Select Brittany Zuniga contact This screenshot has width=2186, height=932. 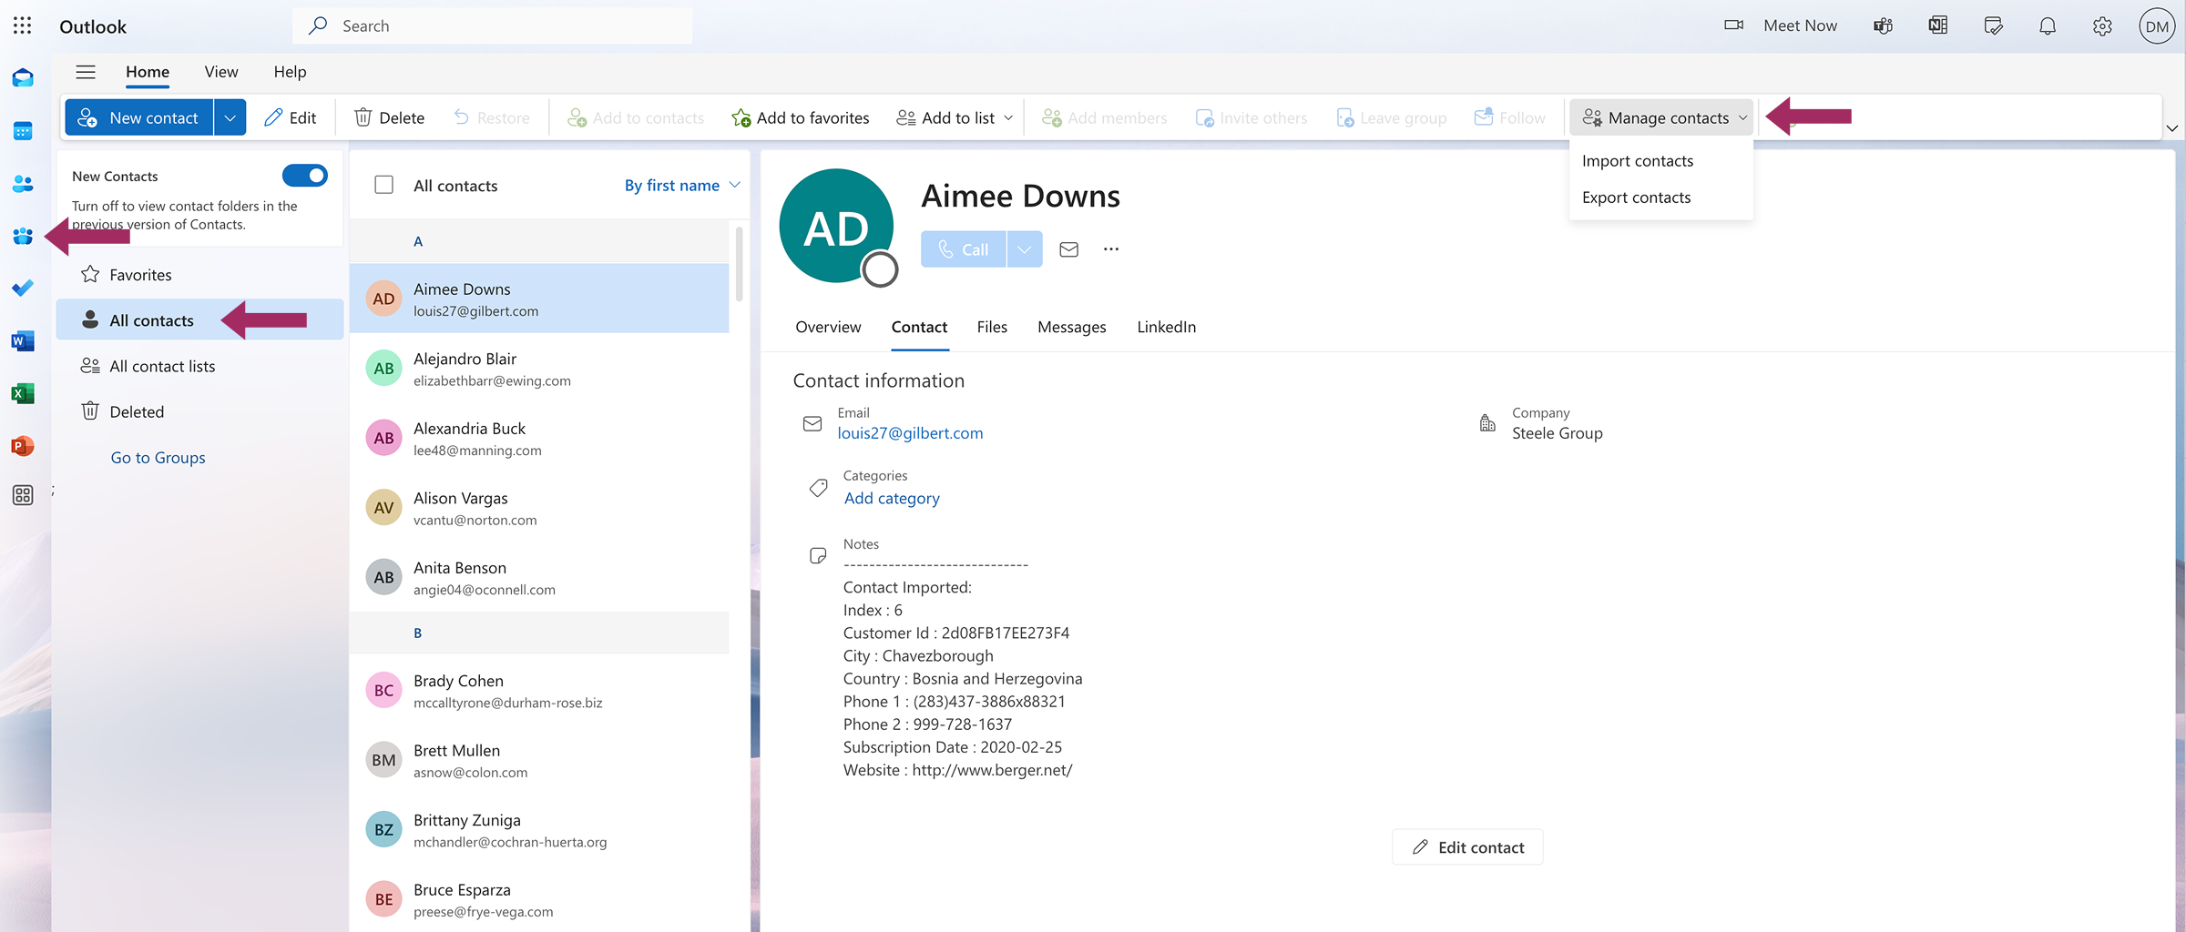tap(539, 830)
